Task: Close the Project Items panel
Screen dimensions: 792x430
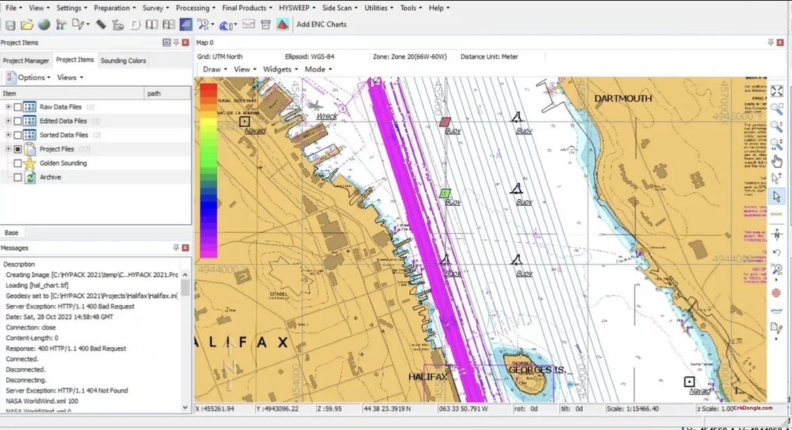Action: click(x=185, y=42)
